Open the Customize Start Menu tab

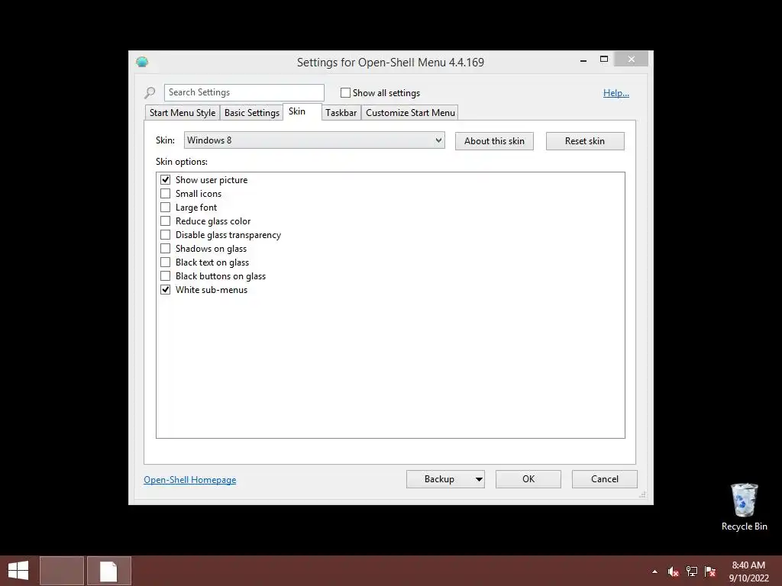point(410,113)
